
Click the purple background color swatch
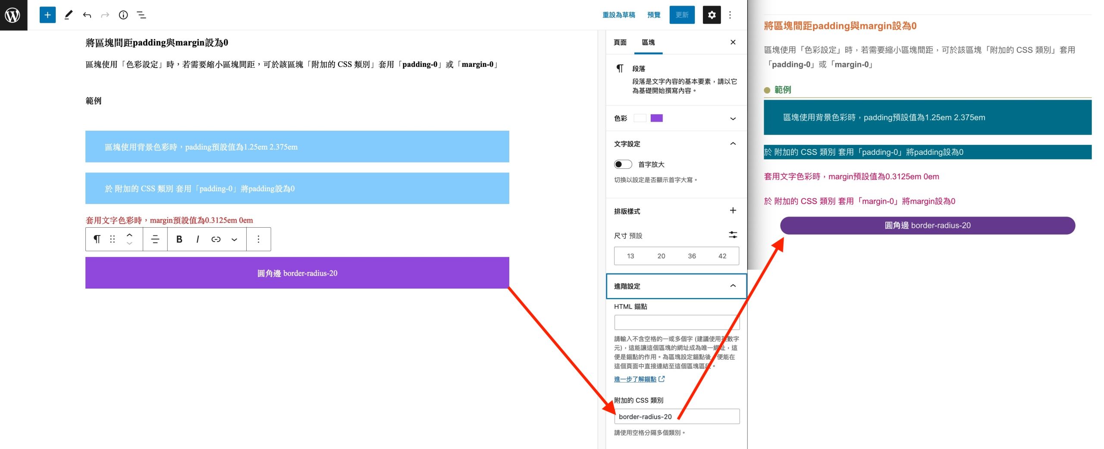(x=656, y=118)
